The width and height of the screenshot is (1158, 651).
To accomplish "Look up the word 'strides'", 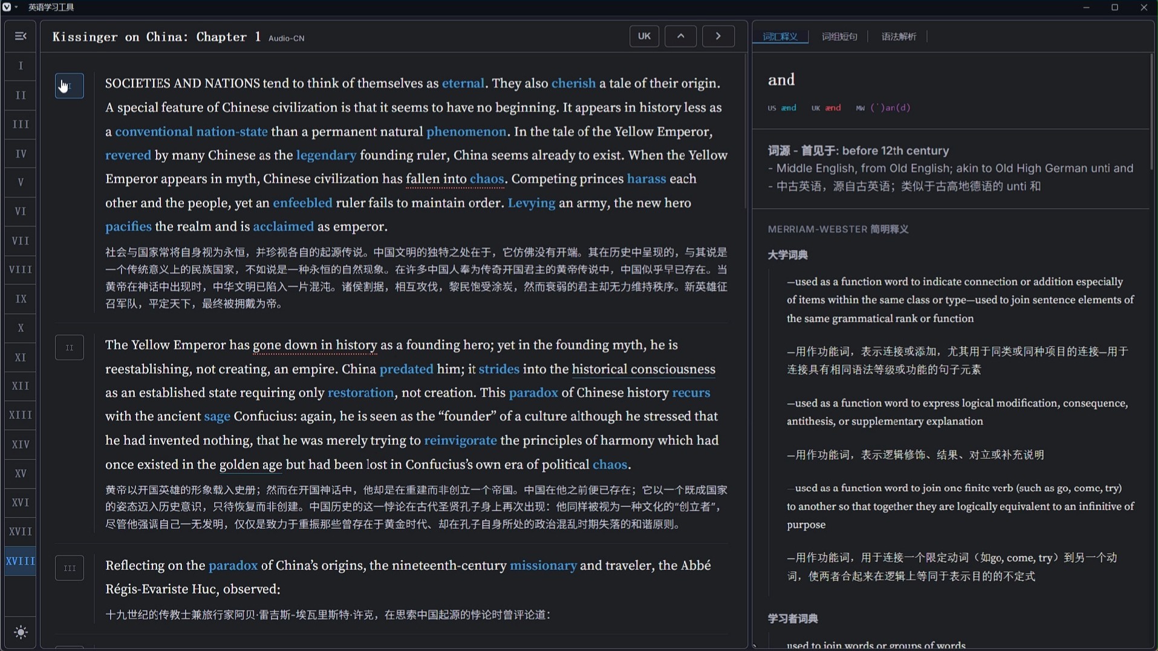I will point(499,369).
